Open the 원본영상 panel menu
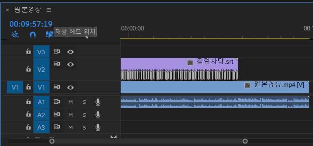 click(49, 10)
